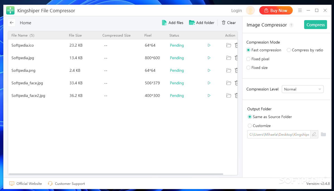Click the horizontal scrollbar under file list
The image size is (334, 191).
point(116,174)
